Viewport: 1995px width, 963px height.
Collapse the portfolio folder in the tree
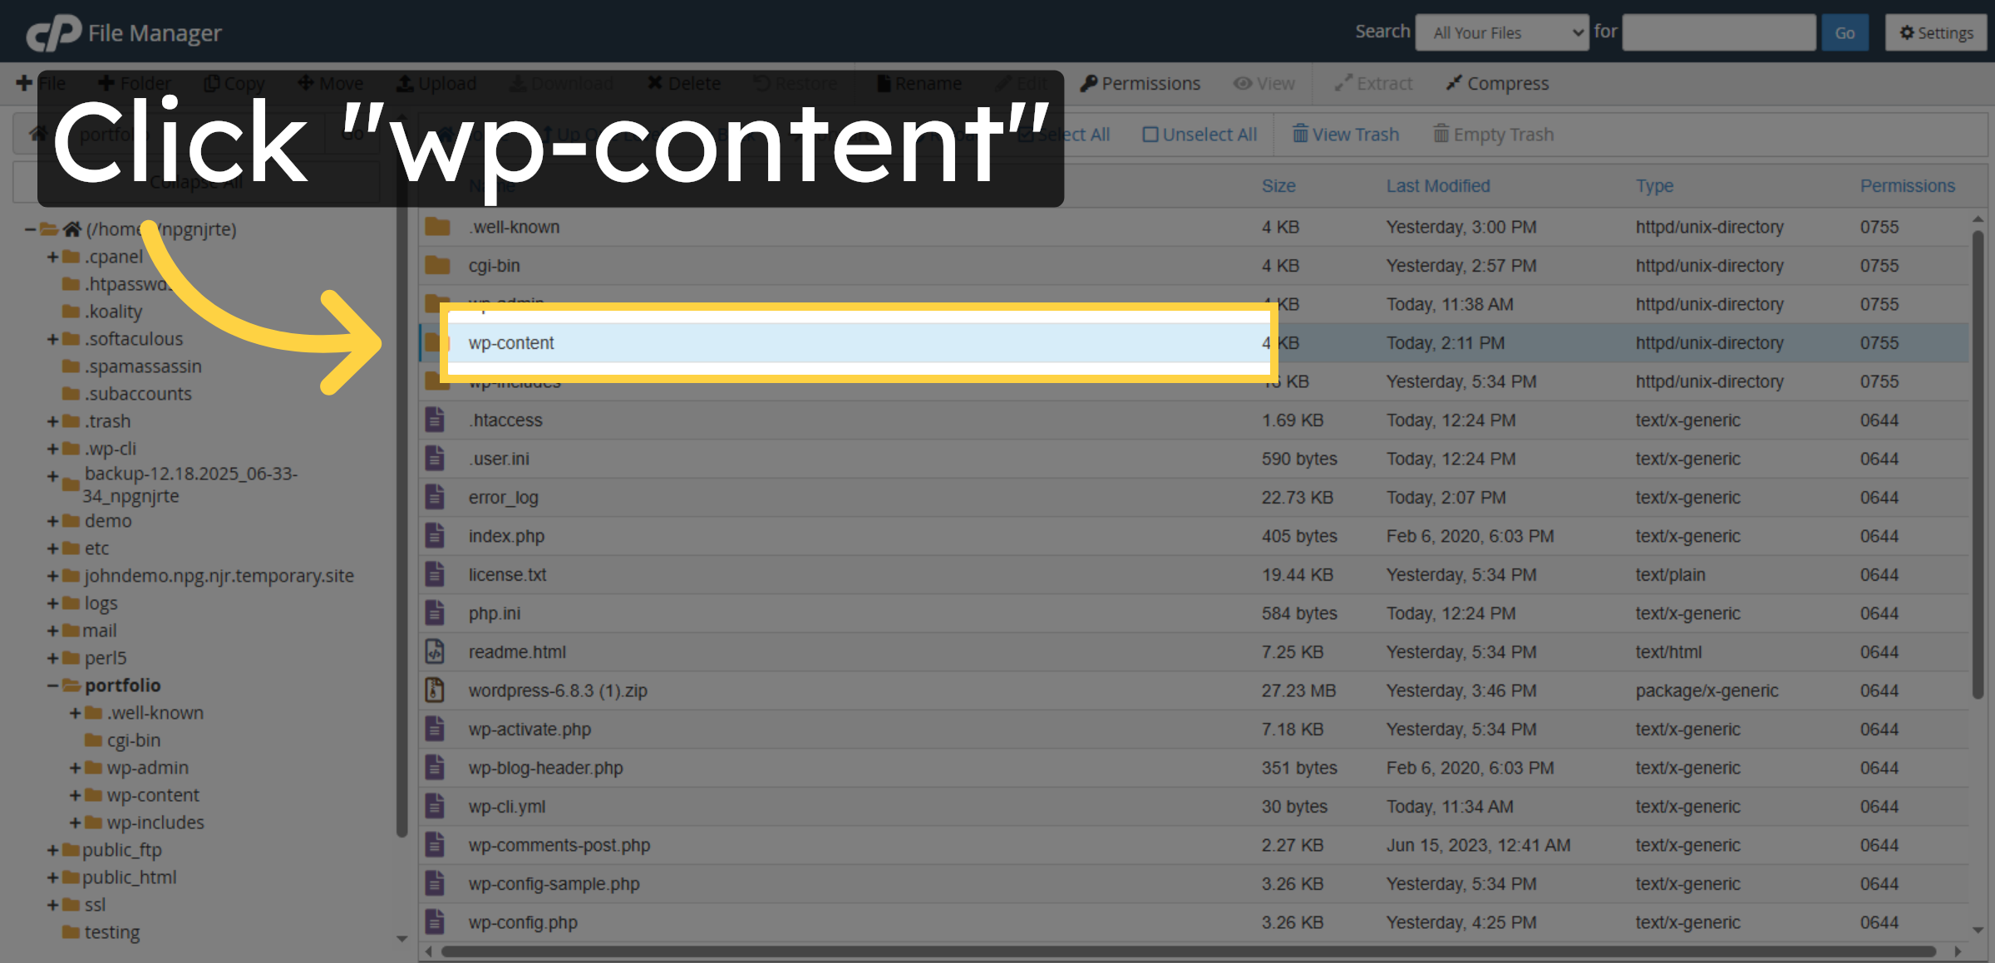click(52, 685)
